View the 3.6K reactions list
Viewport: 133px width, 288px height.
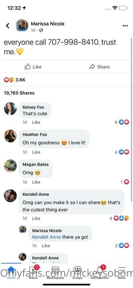click(15, 80)
